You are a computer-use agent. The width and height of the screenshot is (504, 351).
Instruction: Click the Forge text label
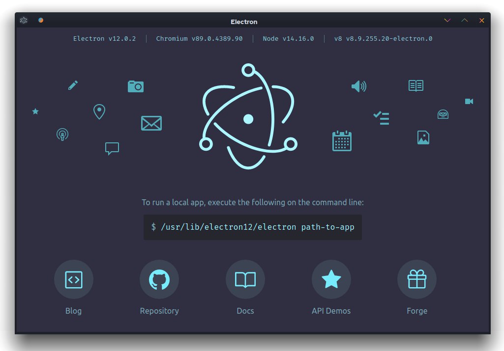(417, 311)
